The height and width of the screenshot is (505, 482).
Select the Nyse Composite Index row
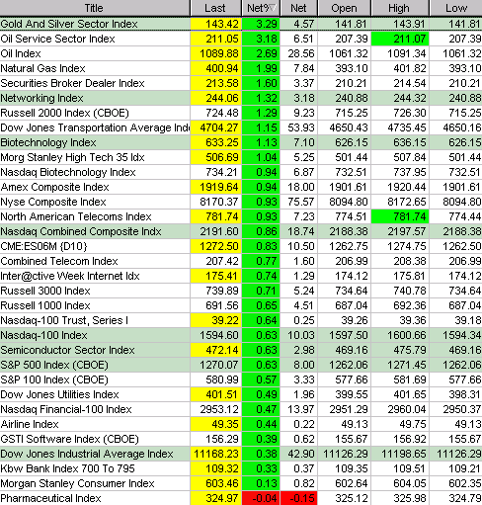pos(241,202)
